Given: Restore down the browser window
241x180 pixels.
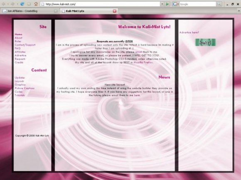Looking at the screenshot, I should click(233, 4).
